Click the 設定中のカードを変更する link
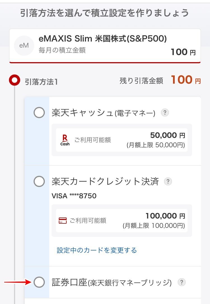The height and width of the screenshot is (304, 210). tap(97, 250)
